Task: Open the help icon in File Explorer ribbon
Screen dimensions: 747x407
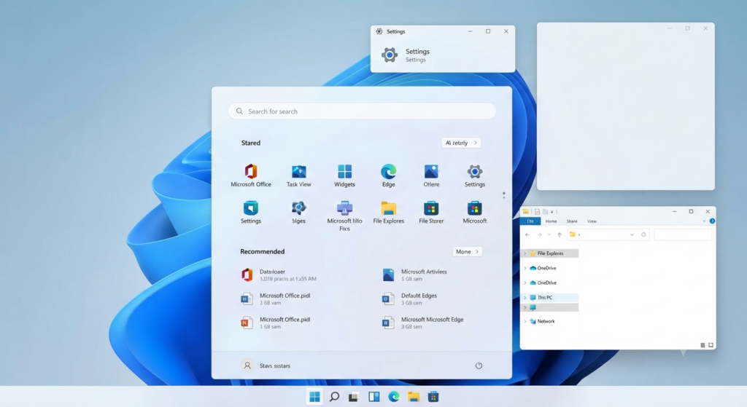Action: click(712, 221)
